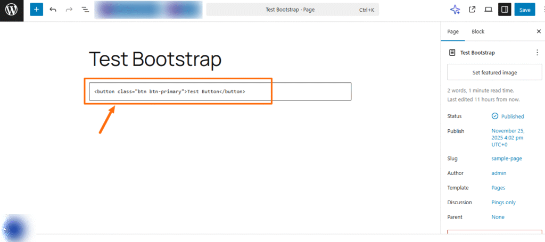Toggle the settings sidebar panel
The height and width of the screenshot is (242, 545).
tap(505, 10)
